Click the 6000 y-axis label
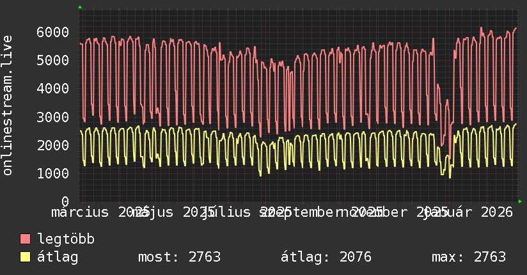This screenshot has width=527, height=275. (x=53, y=32)
